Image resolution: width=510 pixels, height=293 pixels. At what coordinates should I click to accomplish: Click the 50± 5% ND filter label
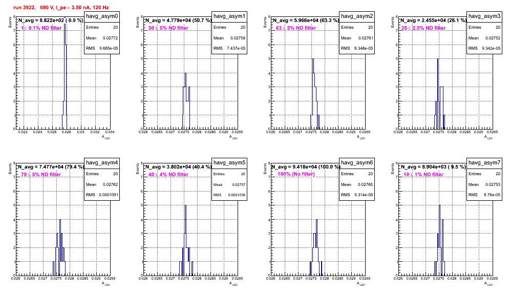click(168, 28)
